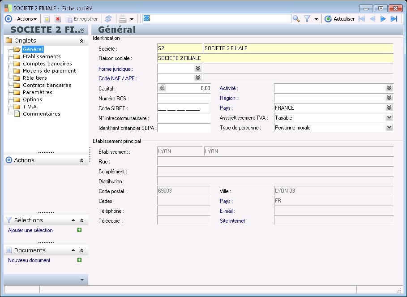Click the magnifying glass search icon

point(296,19)
